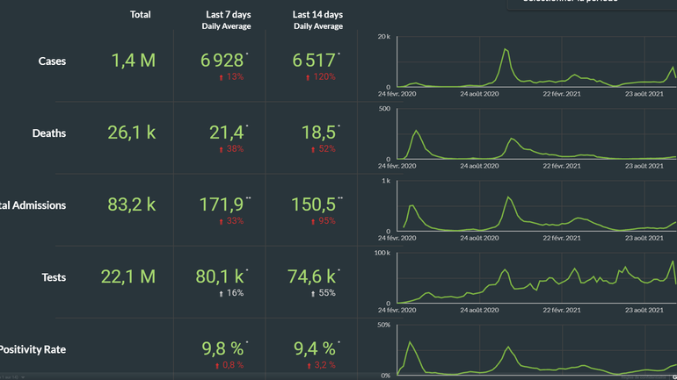Click the Last 14 days column header
Screen dimensions: 677x380
317,15
